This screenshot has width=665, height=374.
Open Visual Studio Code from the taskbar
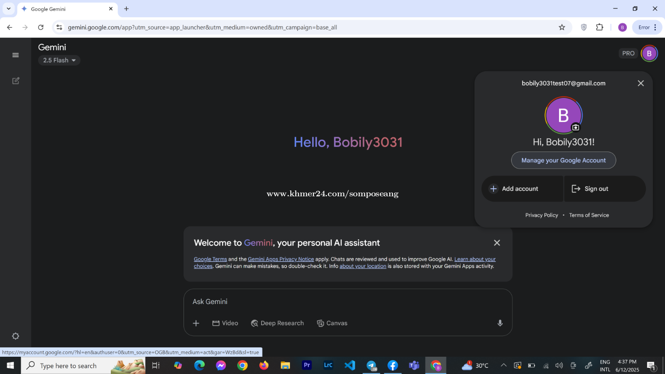coord(350,366)
